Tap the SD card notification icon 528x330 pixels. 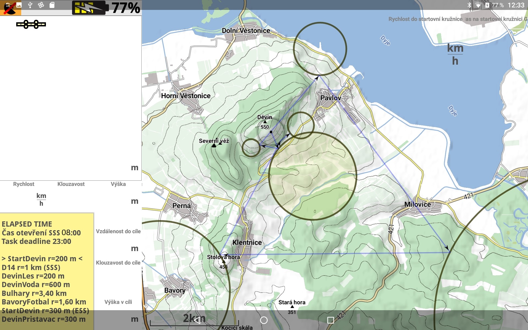[x=52, y=5]
